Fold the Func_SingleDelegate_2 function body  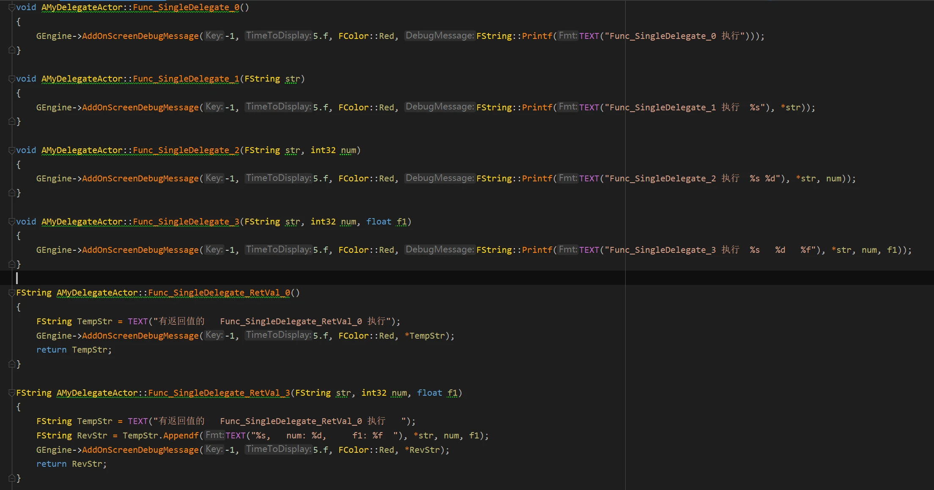11,151
